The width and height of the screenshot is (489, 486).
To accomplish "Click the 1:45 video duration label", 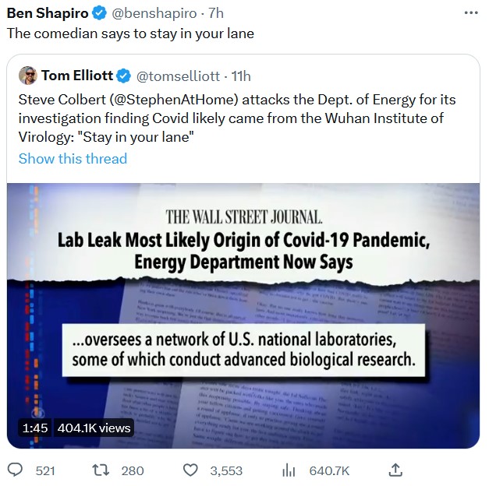I will coord(36,428).
